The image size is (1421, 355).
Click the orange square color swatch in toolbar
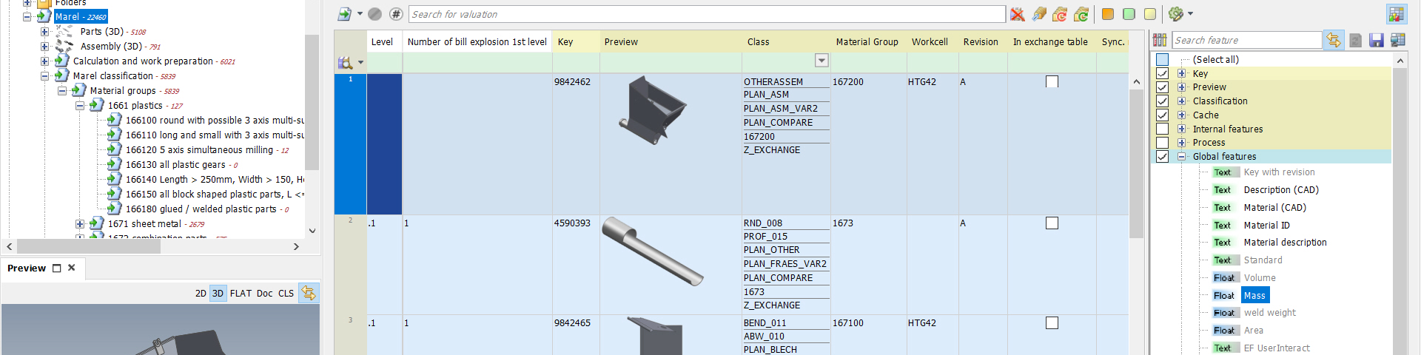tap(1108, 14)
